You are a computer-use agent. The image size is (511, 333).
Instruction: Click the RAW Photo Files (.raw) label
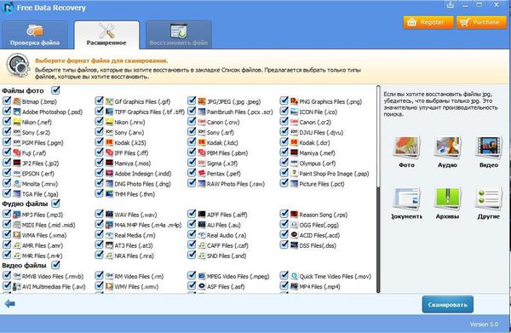pyautogui.click(x=236, y=184)
